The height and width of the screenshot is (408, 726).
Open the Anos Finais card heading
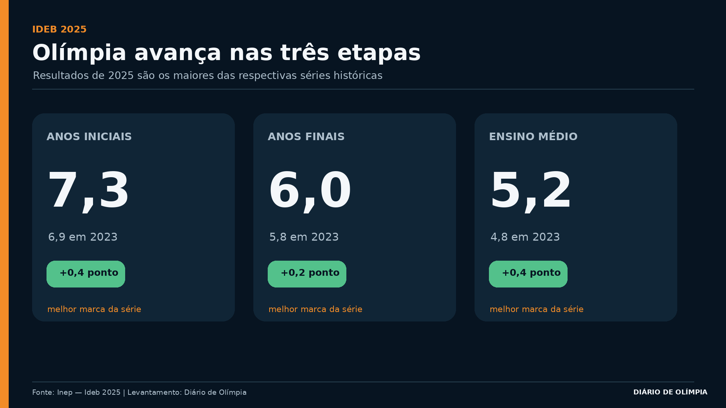point(306,137)
